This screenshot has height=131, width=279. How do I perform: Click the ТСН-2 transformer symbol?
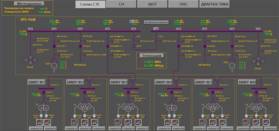[232, 63]
